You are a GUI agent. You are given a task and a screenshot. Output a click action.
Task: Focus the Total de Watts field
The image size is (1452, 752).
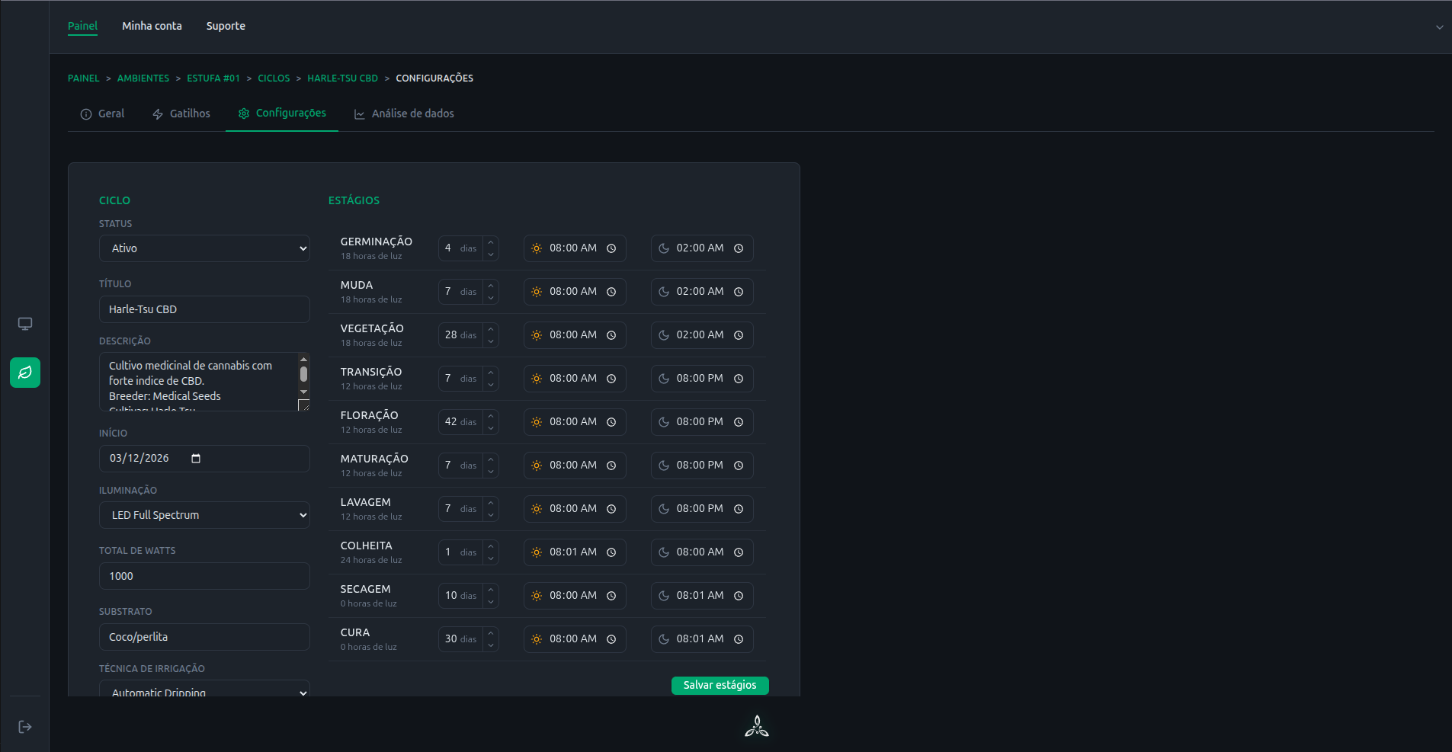204,576
